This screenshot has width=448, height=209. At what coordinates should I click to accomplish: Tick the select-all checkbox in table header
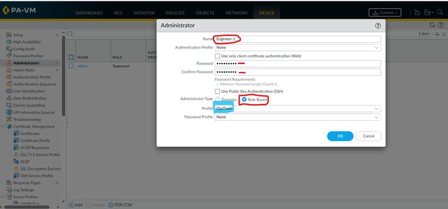click(71, 57)
